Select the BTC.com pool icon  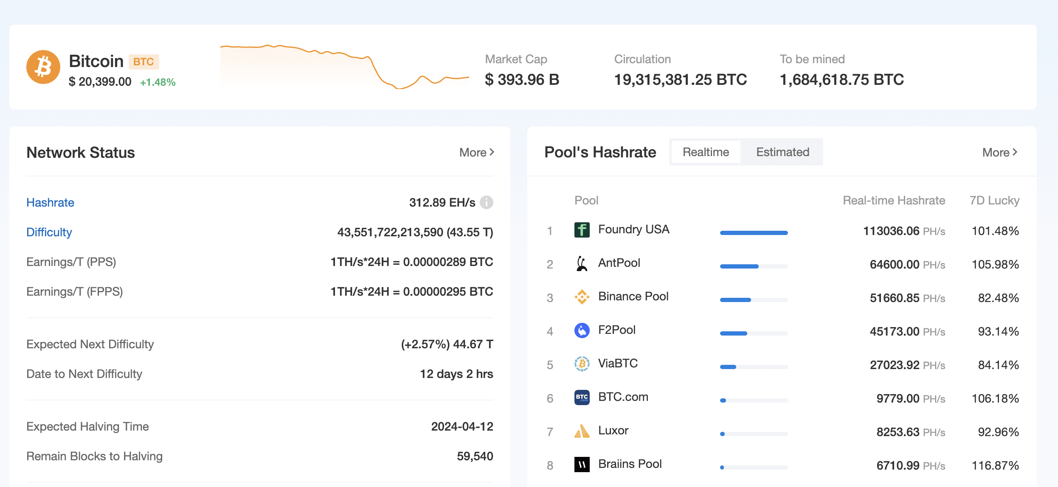point(582,397)
